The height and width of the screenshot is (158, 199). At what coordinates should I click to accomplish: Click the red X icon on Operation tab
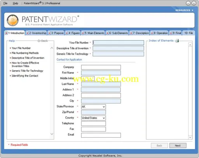pos(152,33)
